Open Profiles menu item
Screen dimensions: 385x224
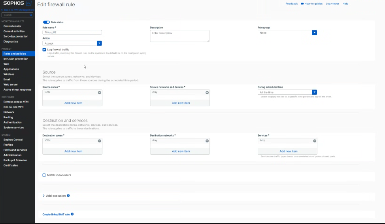pyautogui.click(x=8, y=145)
